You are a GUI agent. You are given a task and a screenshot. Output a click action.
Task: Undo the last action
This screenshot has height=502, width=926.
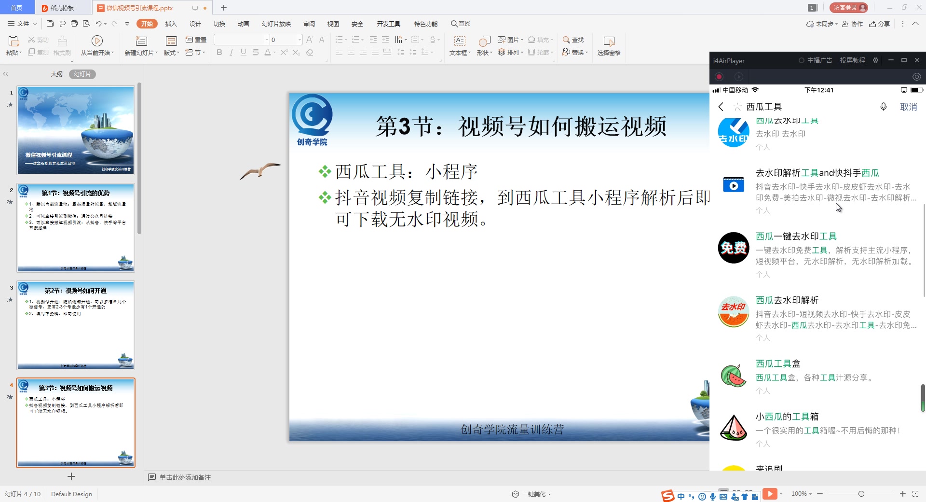(x=99, y=24)
